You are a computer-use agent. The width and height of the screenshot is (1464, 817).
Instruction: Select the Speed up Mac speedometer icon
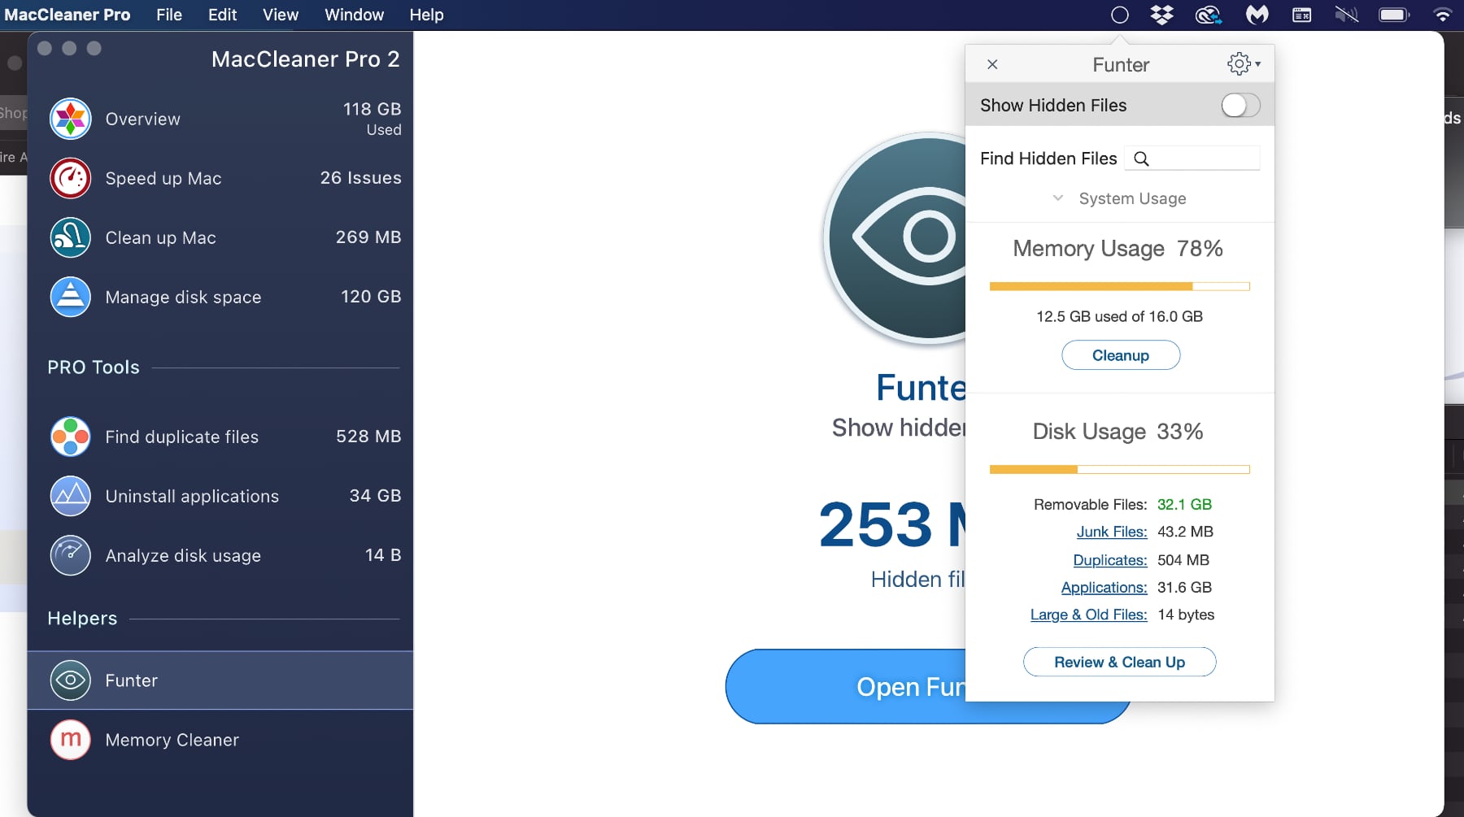71,178
